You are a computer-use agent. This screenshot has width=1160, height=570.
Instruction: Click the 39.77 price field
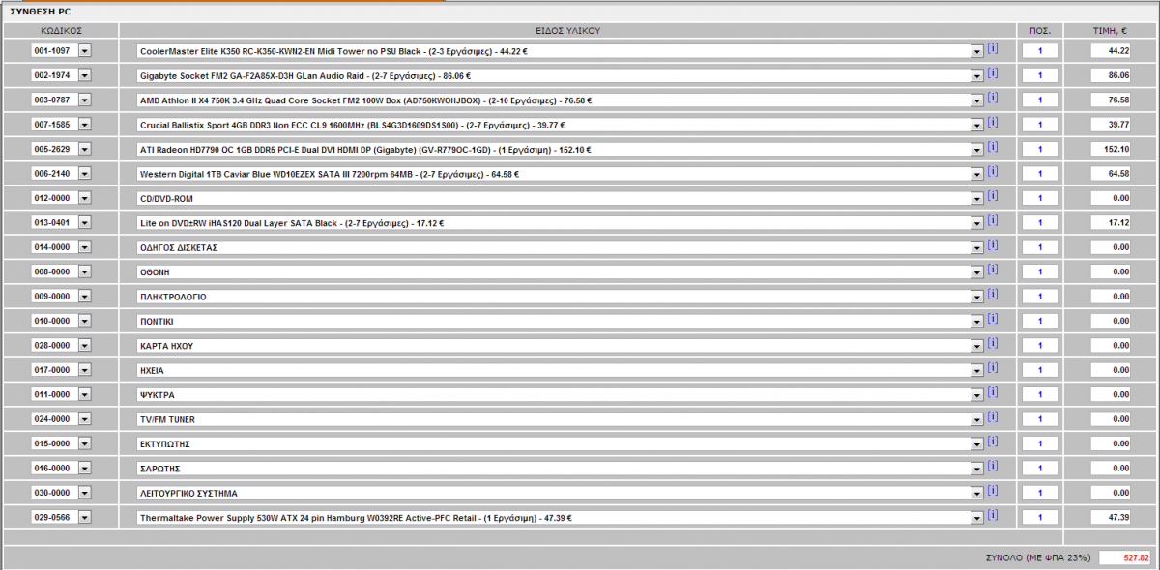[x=1111, y=125]
